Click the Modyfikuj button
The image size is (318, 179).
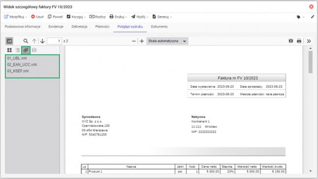click(14, 17)
